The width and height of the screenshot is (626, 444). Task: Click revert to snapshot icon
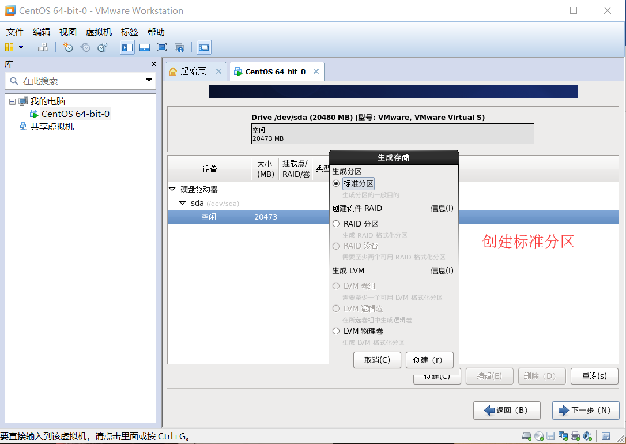click(85, 47)
